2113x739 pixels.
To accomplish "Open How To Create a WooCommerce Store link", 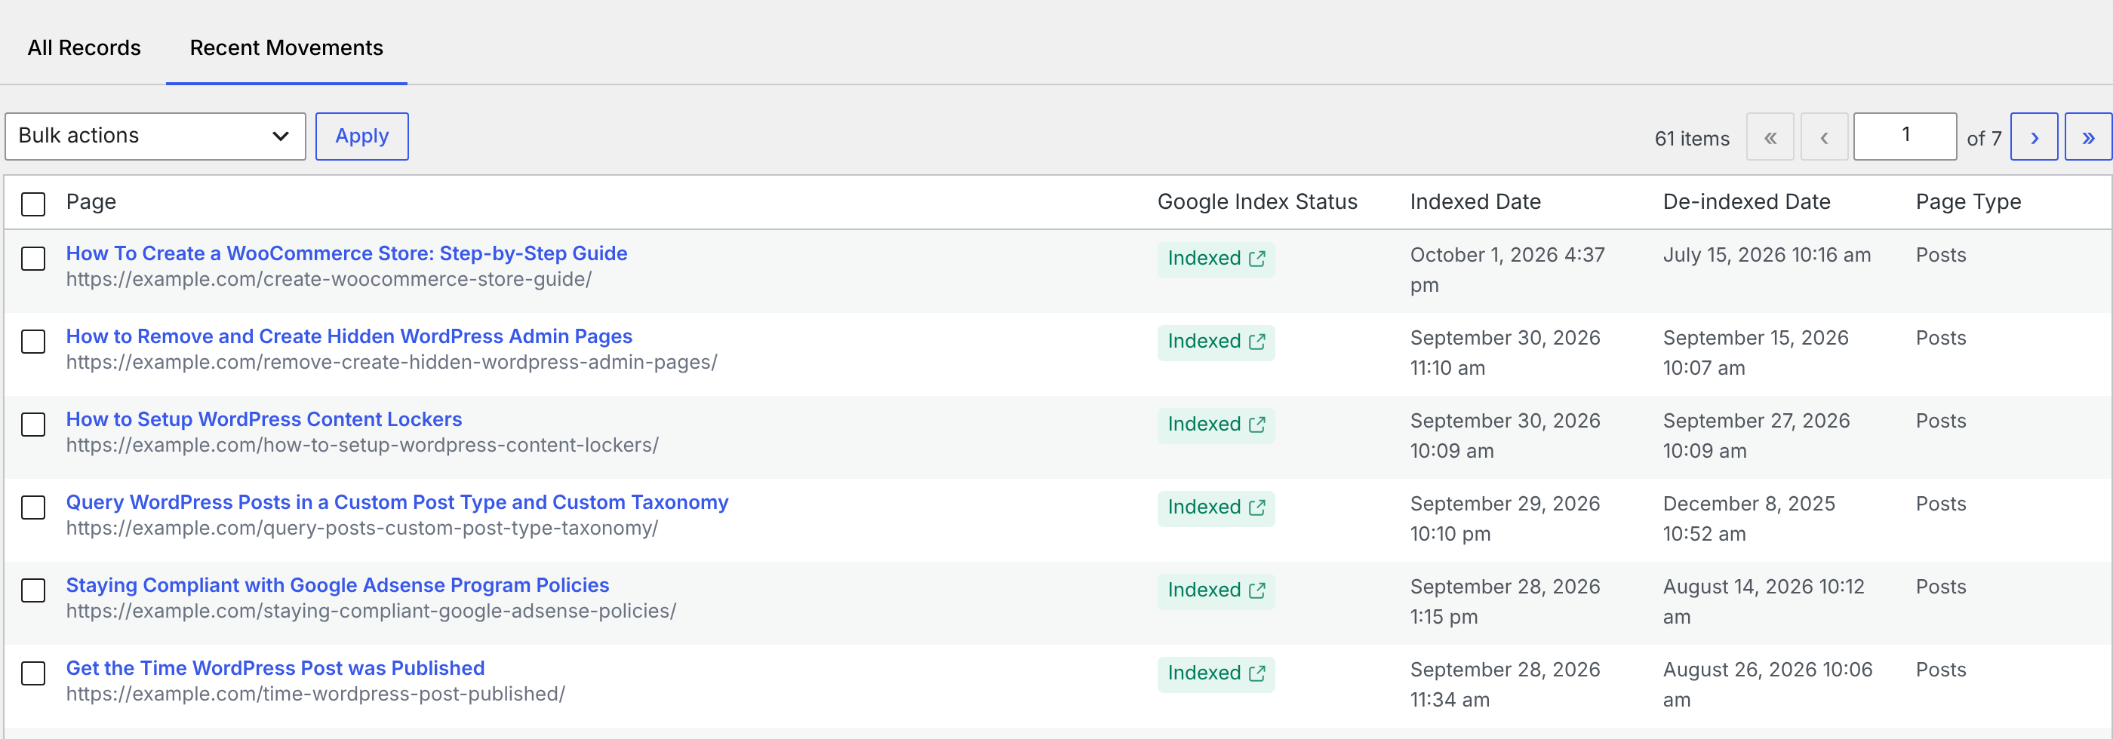I will tap(346, 253).
